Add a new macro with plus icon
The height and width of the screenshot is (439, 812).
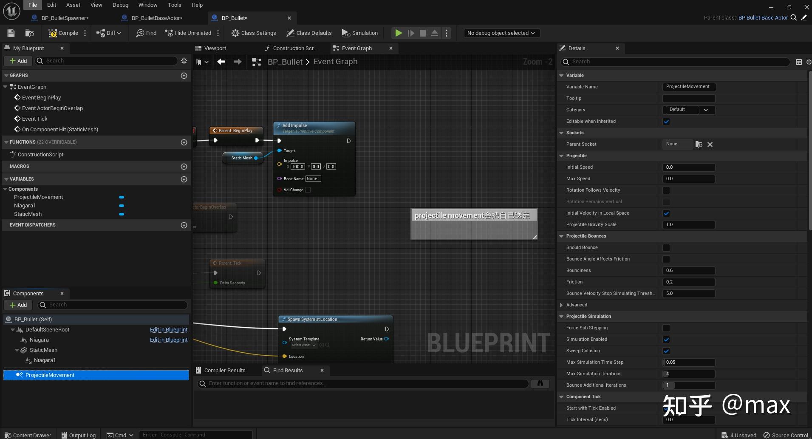pos(184,167)
